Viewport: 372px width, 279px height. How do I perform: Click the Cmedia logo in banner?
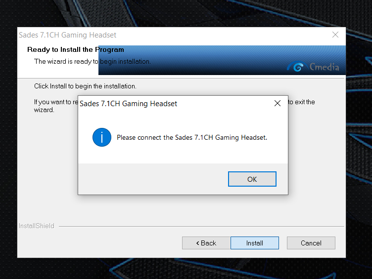pyautogui.click(x=313, y=67)
